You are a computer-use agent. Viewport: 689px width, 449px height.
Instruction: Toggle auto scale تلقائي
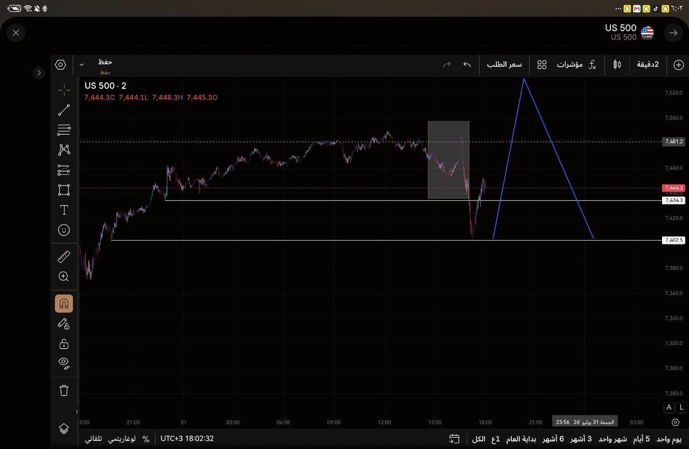click(94, 439)
